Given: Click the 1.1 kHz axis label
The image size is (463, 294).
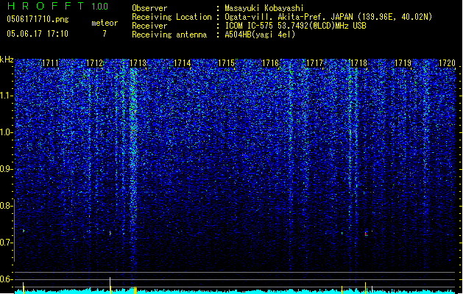Looking at the screenshot, I should click(7, 96).
